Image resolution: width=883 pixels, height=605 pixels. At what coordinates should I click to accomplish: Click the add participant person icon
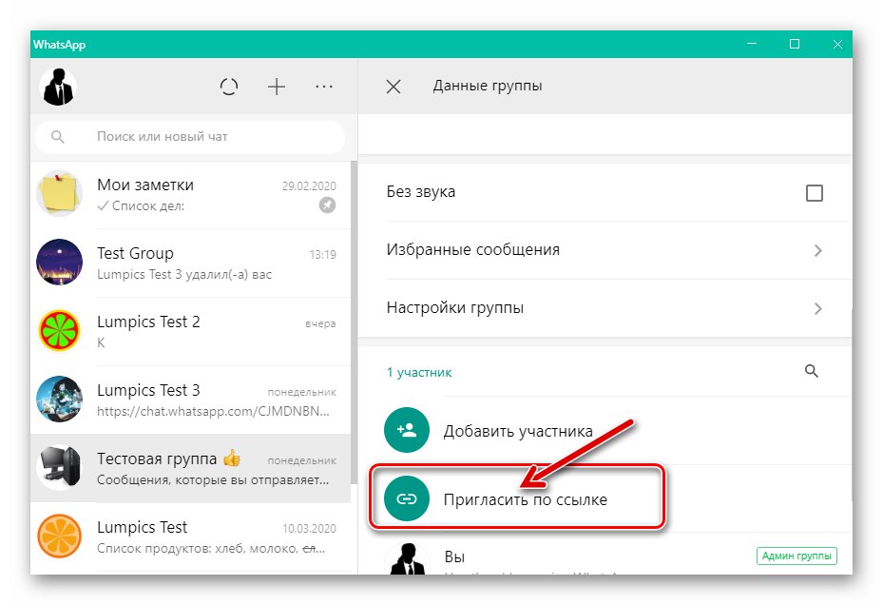(x=406, y=430)
